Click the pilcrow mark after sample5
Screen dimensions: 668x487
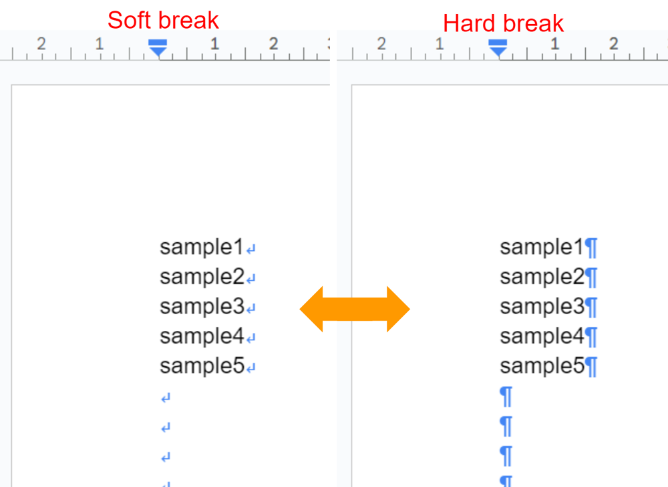(x=591, y=367)
